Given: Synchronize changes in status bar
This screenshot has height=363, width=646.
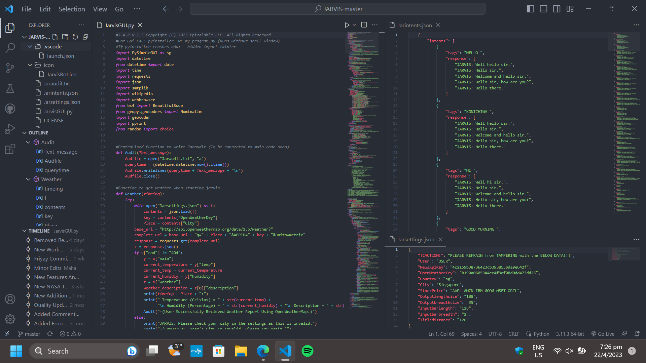Looking at the screenshot, I should click(50, 334).
